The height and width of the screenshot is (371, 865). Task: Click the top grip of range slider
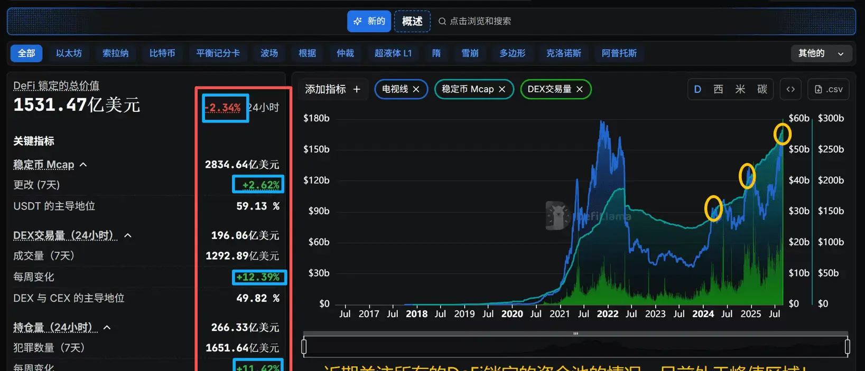tap(575, 334)
